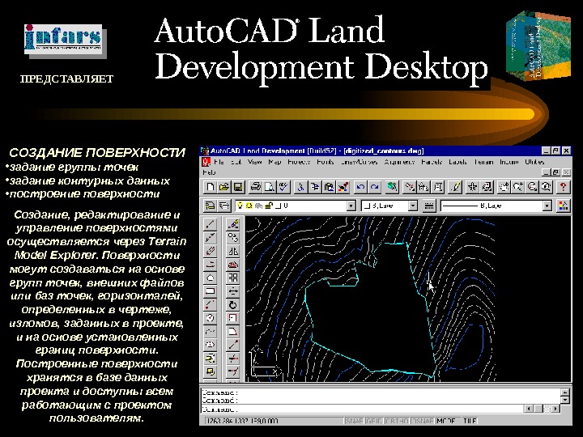
Task: Click the Zoom Previous icon
Action: point(547,187)
